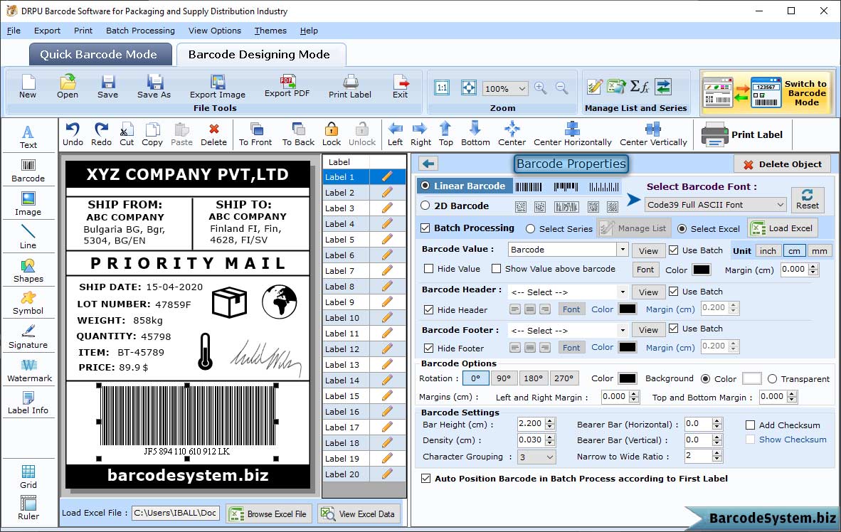The image size is (841, 532).
Task: Select the Transparent background radio button
Action: pos(773,379)
